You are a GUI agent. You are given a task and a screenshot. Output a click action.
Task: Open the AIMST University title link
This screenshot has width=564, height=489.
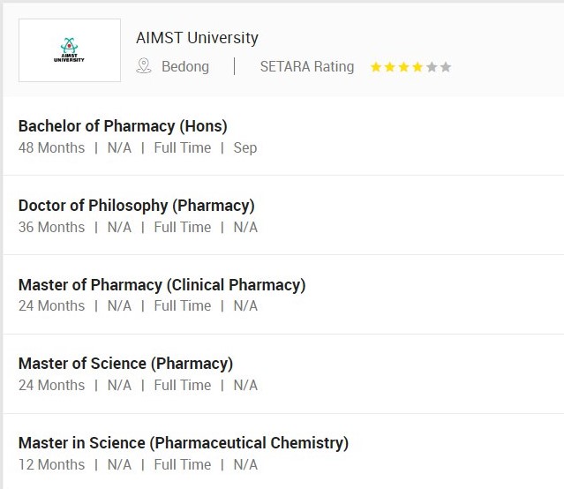[197, 38]
